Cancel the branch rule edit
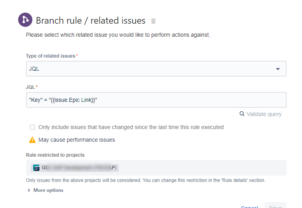 (x=249, y=207)
